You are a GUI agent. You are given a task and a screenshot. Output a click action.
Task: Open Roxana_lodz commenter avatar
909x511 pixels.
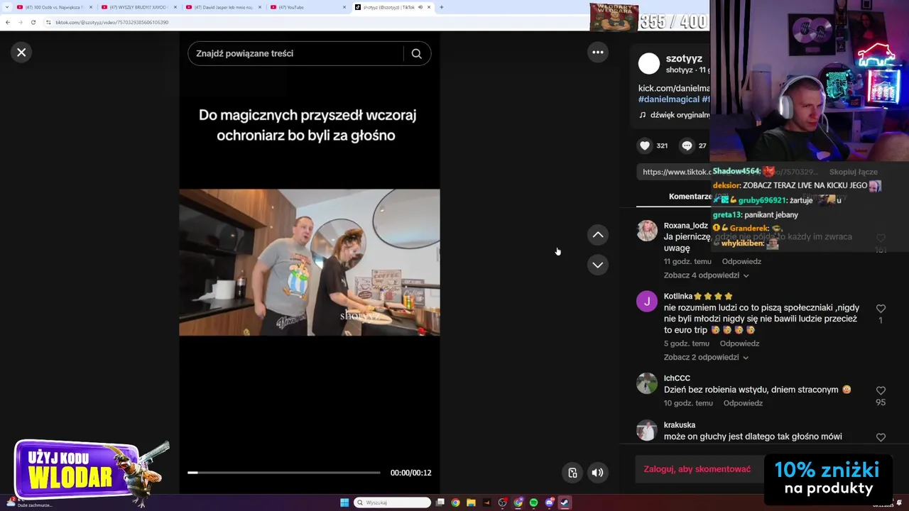click(647, 231)
